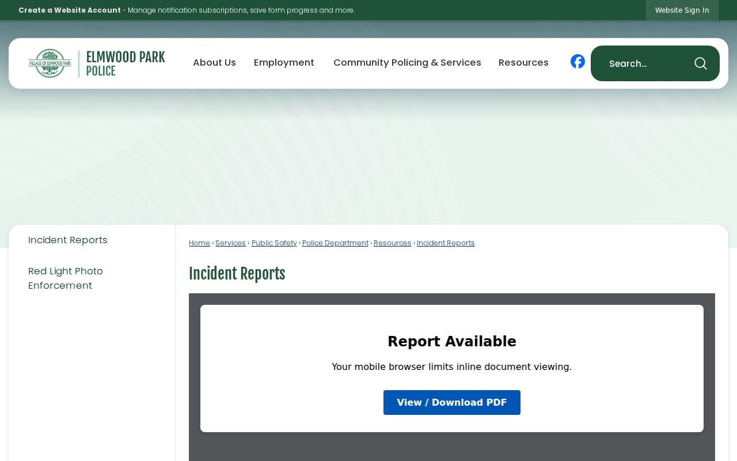This screenshot has width=737, height=461.
Task: Click the Village of Elmwood Park logo
Action: click(50, 63)
